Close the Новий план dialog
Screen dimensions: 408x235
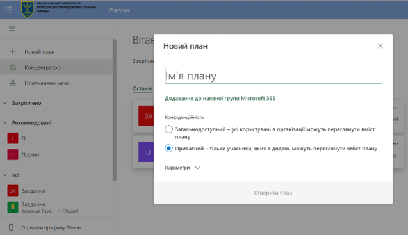[380, 46]
